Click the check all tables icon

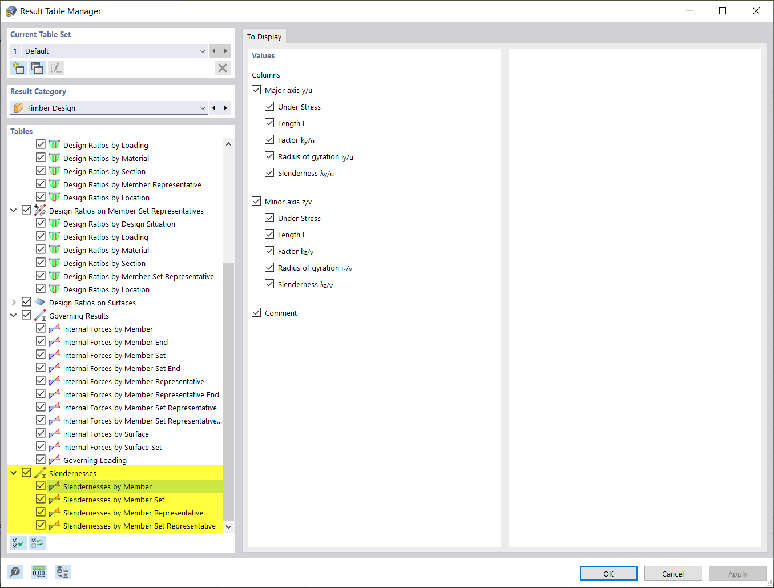point(18,543)
